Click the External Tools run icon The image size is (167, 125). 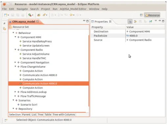point(30,15)
